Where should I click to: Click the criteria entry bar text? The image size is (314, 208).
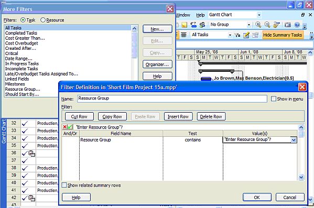click(x=100, y=127)
